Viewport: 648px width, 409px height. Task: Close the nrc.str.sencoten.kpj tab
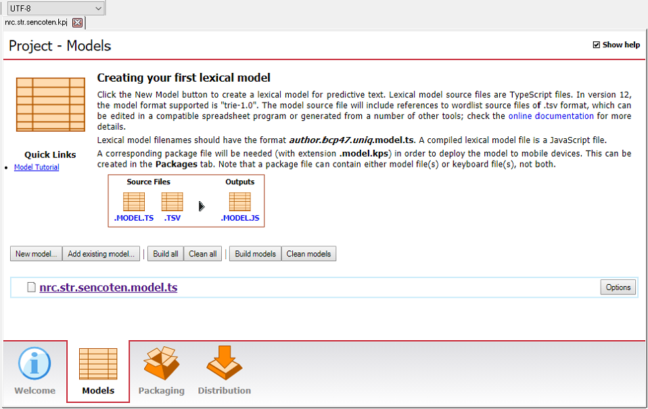tap(77, 23)
